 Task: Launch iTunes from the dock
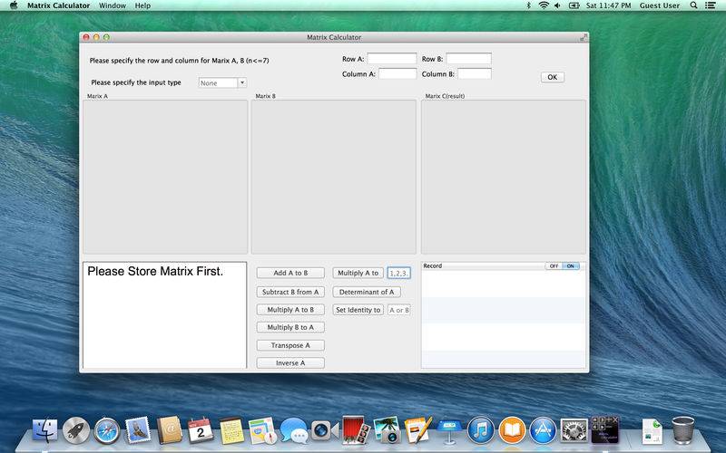point(481,429)
